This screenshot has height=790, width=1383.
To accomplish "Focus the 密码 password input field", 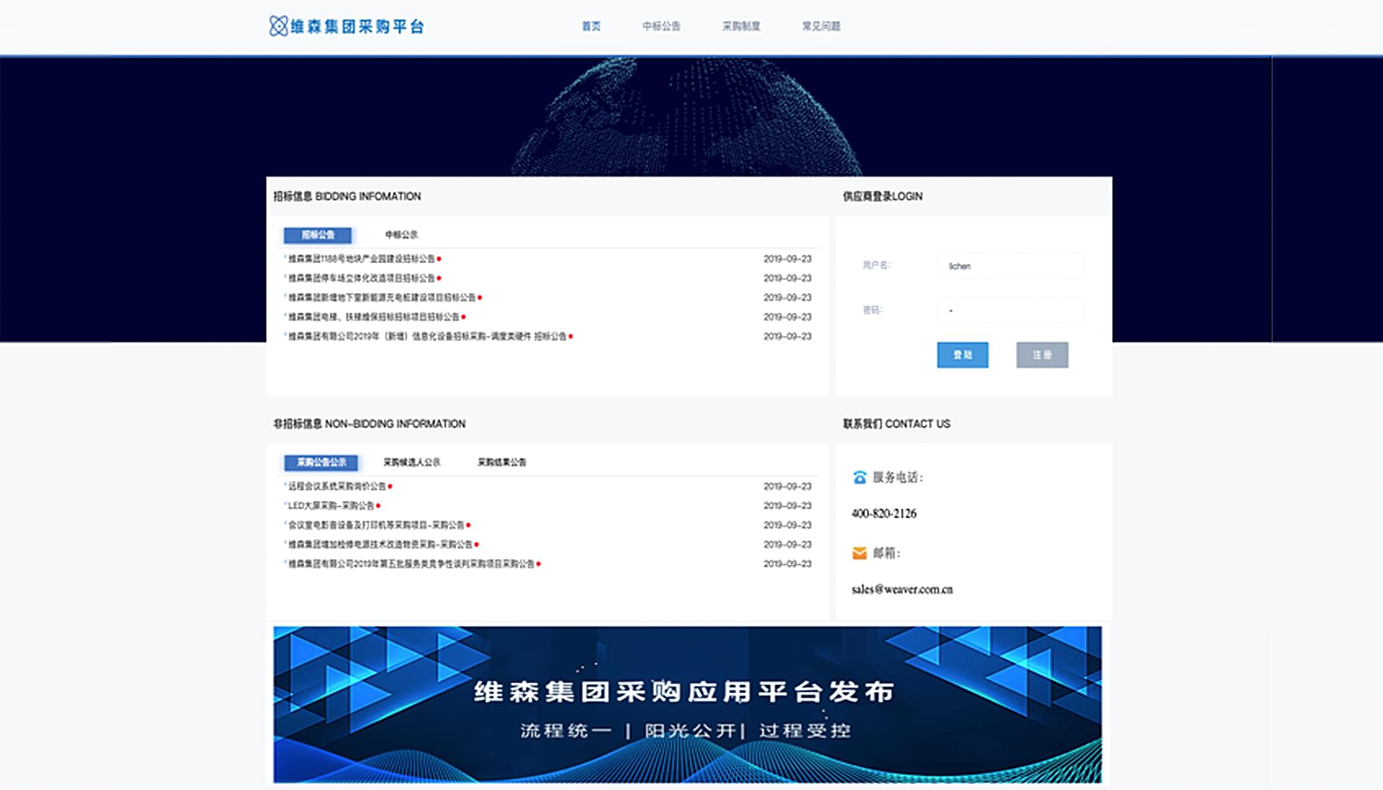I will (1010, 310).
